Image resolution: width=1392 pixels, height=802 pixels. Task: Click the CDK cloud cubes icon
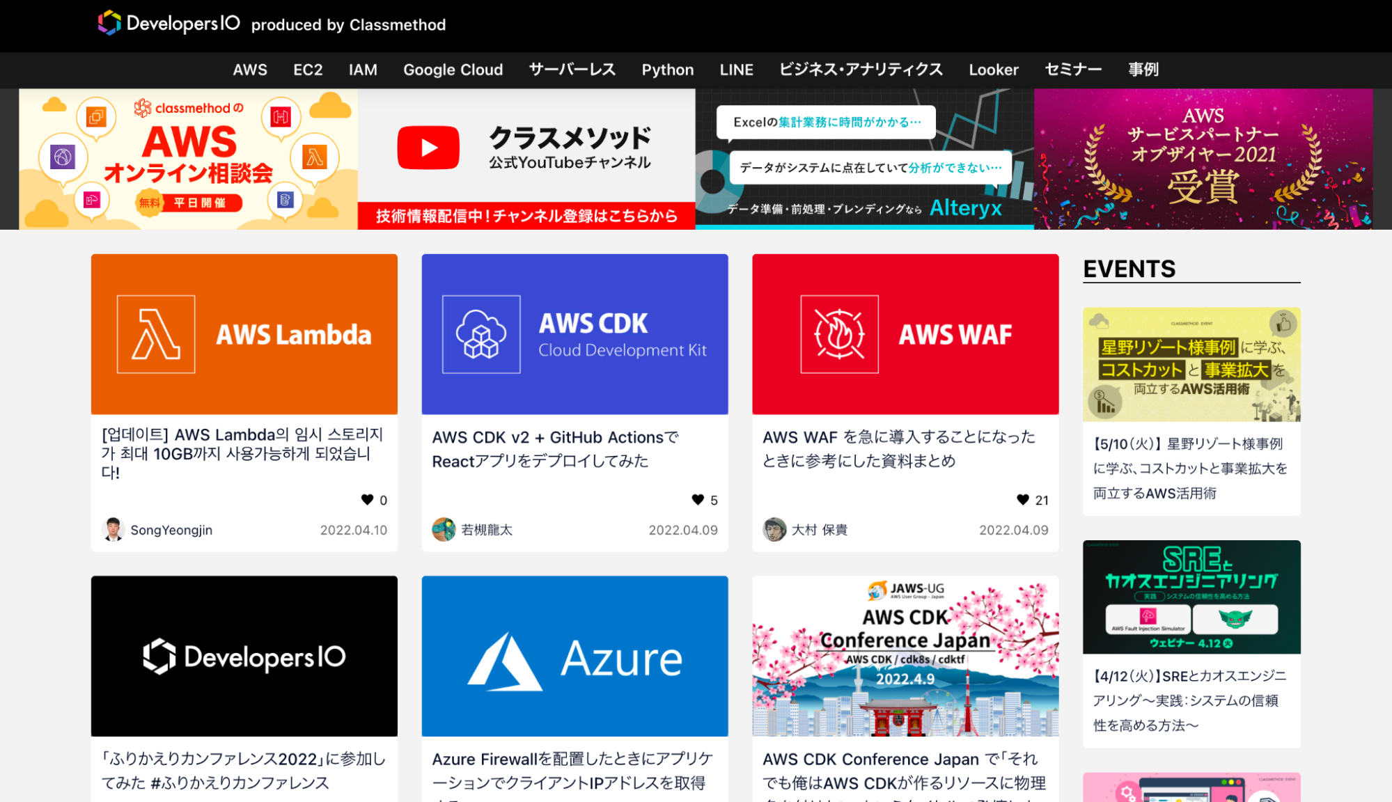[x=481, y=334]
